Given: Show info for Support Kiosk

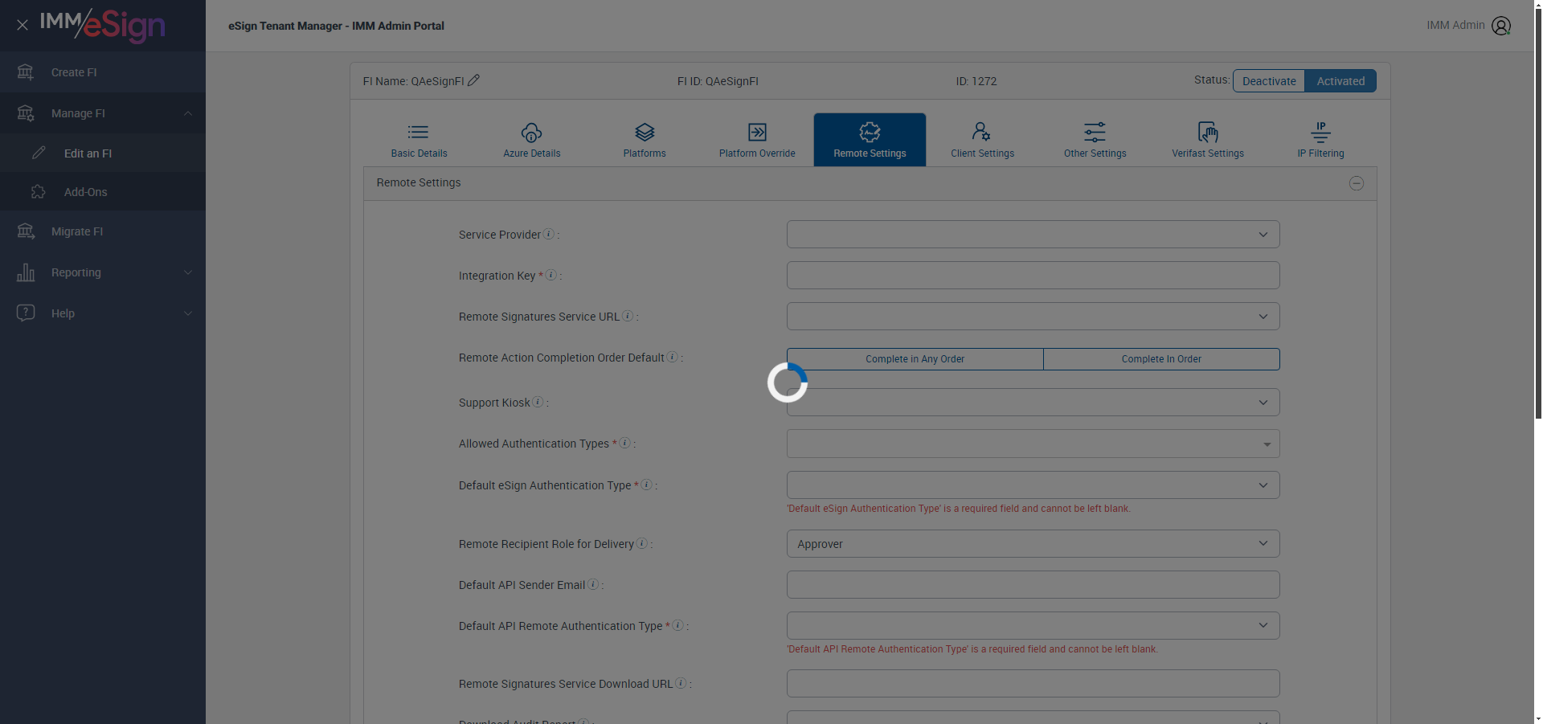Looking at the screenshot, I should click(538, 402).
